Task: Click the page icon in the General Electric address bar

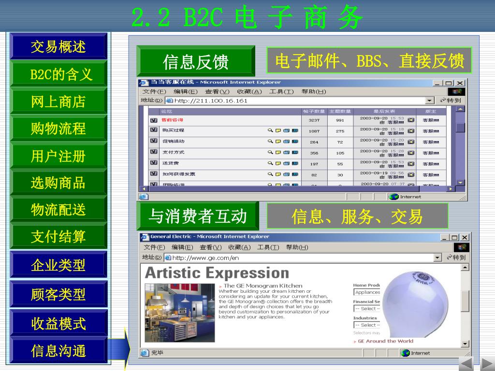Action: [x=168, y=258]
